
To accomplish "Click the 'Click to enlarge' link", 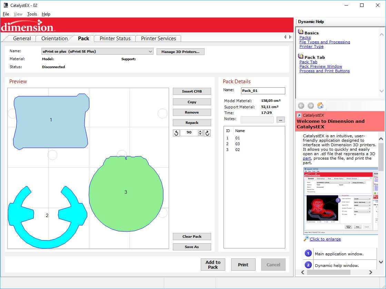I will pyautogui.click(x=325, y=239).
